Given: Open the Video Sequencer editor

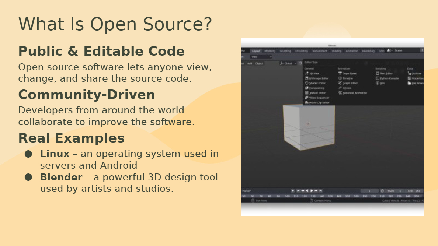Looking at the screenshot, I should click(x=319, y=98).
